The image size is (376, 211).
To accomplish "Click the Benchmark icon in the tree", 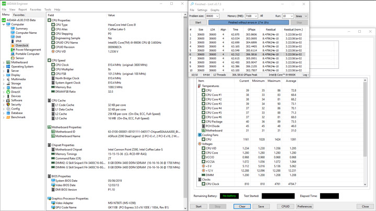I will coord(8,117).
